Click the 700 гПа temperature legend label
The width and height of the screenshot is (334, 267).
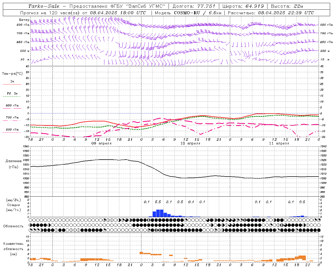pos(12,118)
